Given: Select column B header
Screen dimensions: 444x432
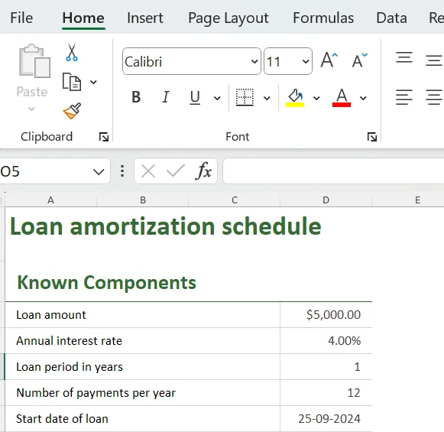Looking at the screenshot, I should tap(143, 200).
